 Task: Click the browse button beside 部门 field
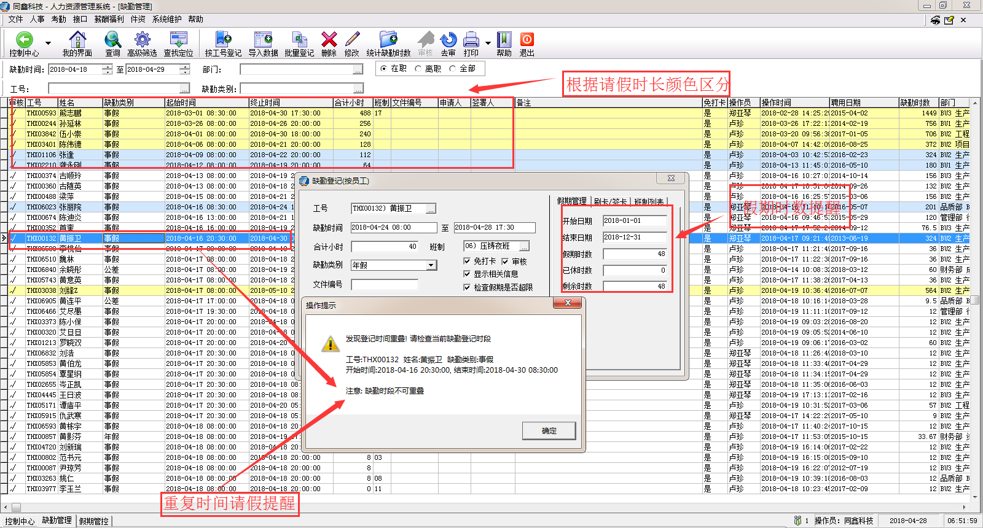pos(358,70)
